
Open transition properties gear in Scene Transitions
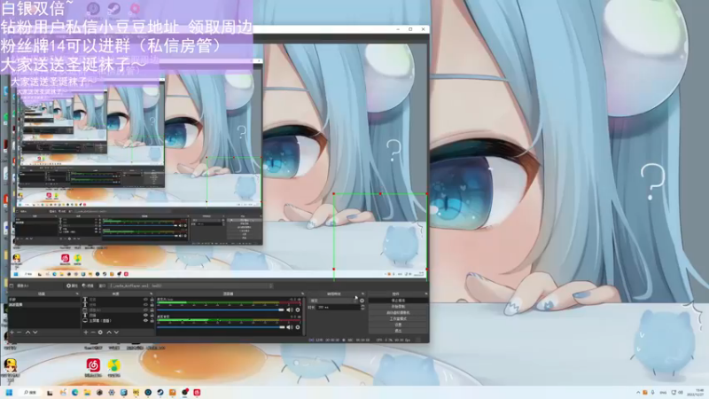(362, 301)
